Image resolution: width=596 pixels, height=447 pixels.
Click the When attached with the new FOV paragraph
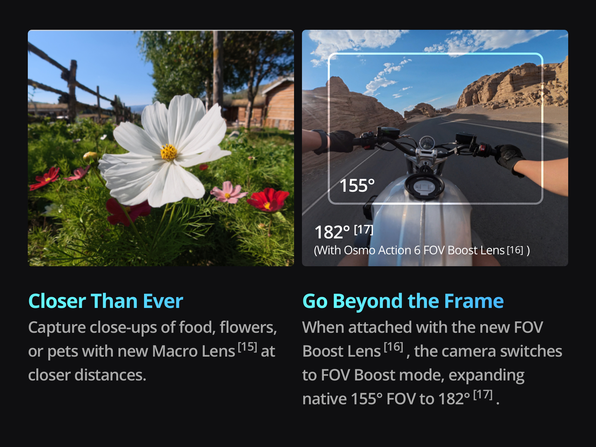pyautogui.click(x=432, y=363)
